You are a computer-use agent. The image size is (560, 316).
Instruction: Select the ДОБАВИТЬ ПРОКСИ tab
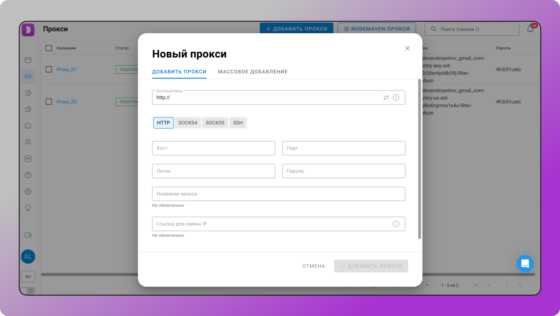179,72
